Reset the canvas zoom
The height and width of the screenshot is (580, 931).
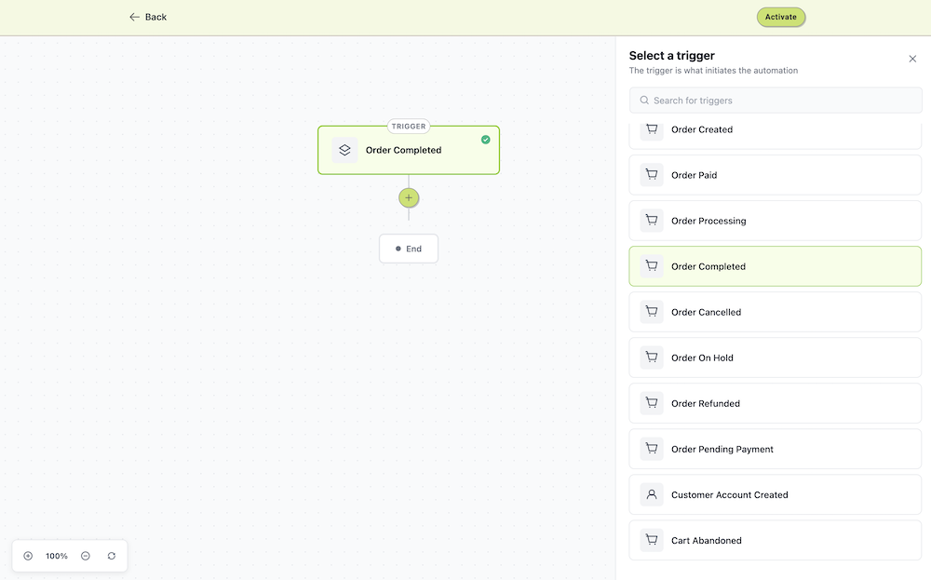tap(112, 556)
